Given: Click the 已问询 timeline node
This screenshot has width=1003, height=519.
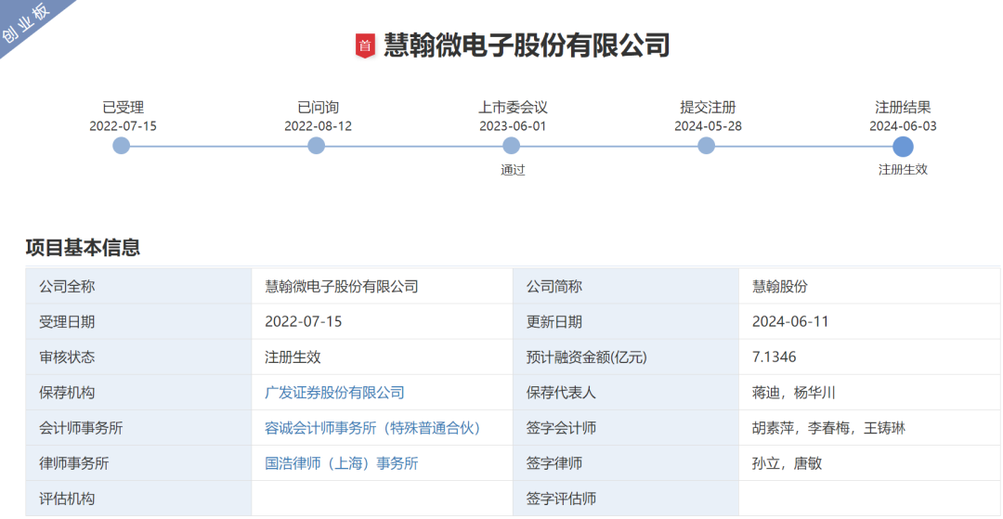Looking at the screenshot, I should coord(316,146).
